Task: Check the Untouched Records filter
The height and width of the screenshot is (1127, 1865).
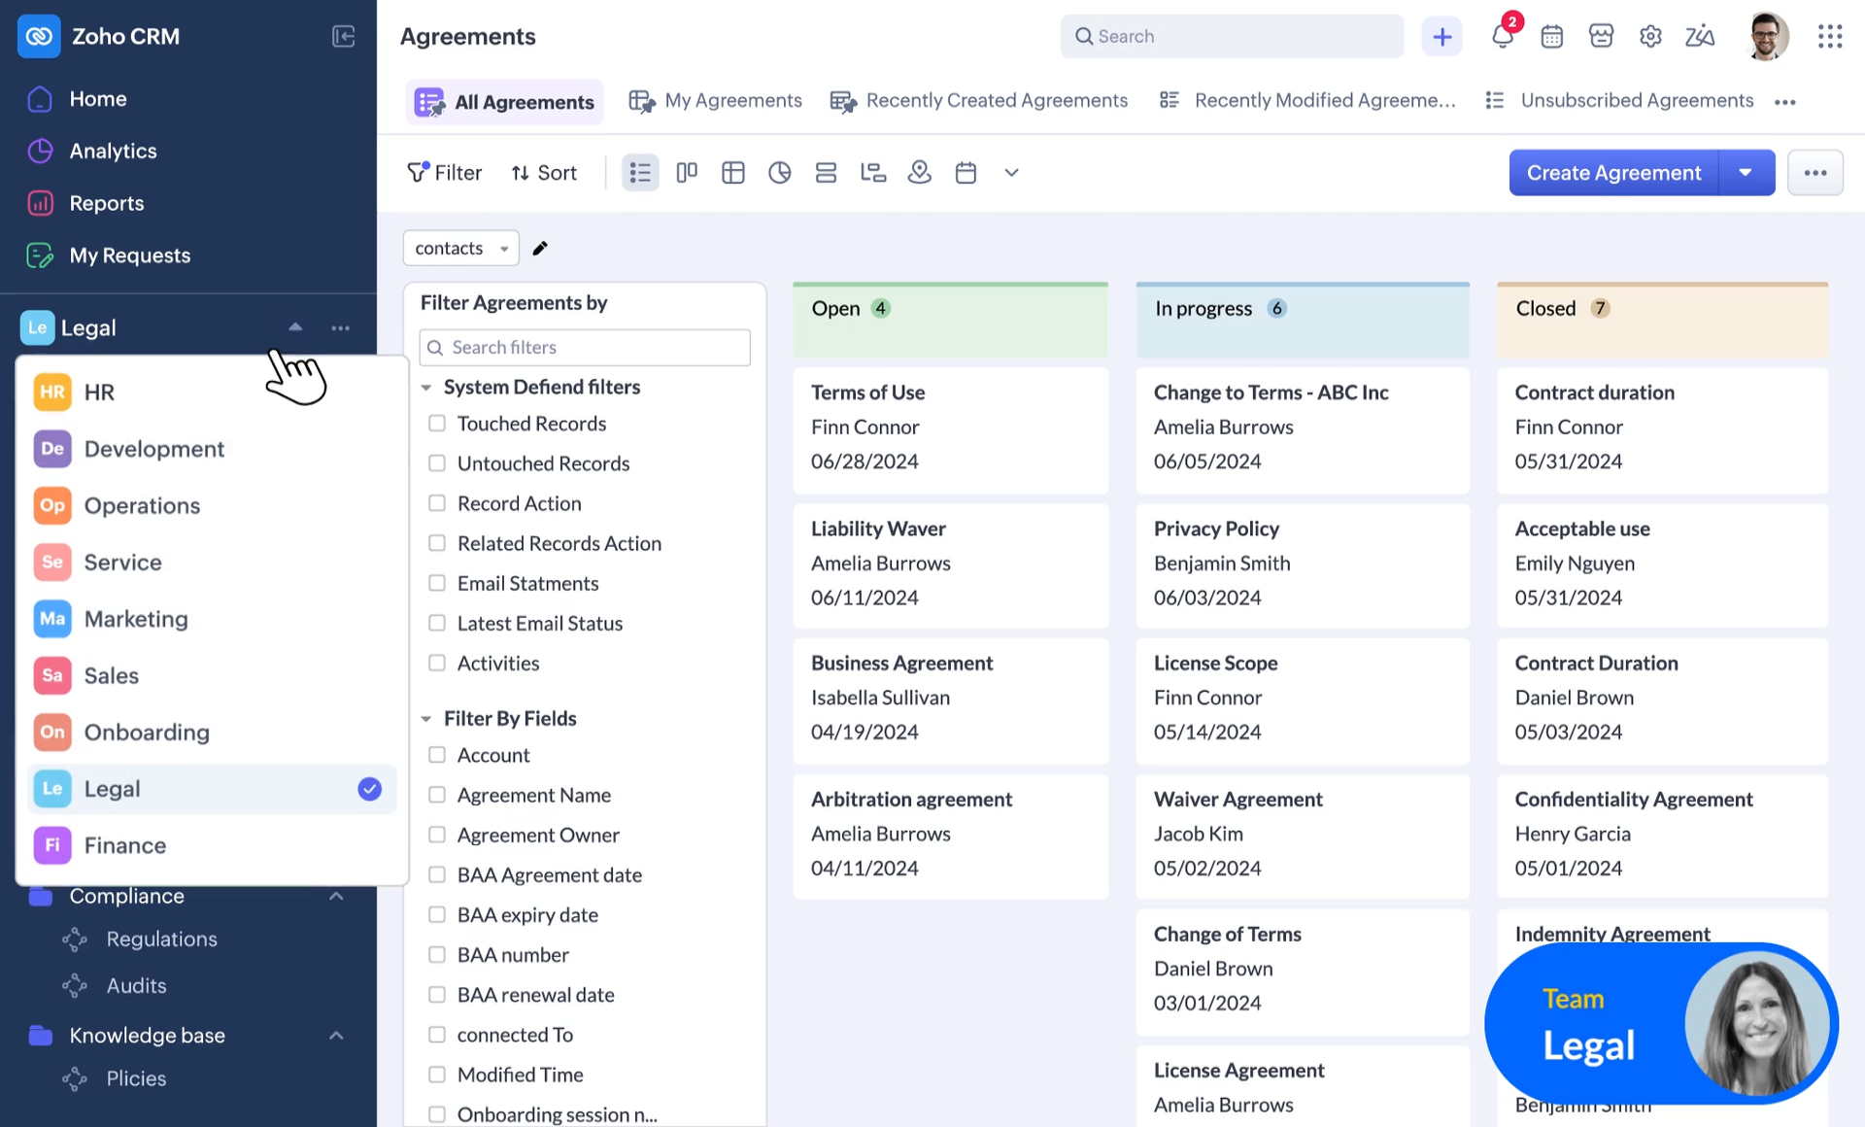Action: pyautogui.click(x=437, y=463)
